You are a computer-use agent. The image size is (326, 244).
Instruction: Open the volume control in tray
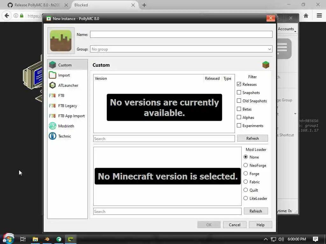281,239
